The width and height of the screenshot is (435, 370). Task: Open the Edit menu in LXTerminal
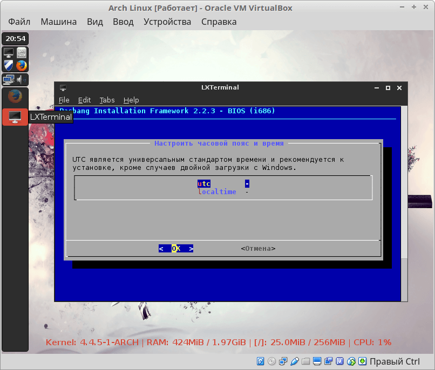84,100
